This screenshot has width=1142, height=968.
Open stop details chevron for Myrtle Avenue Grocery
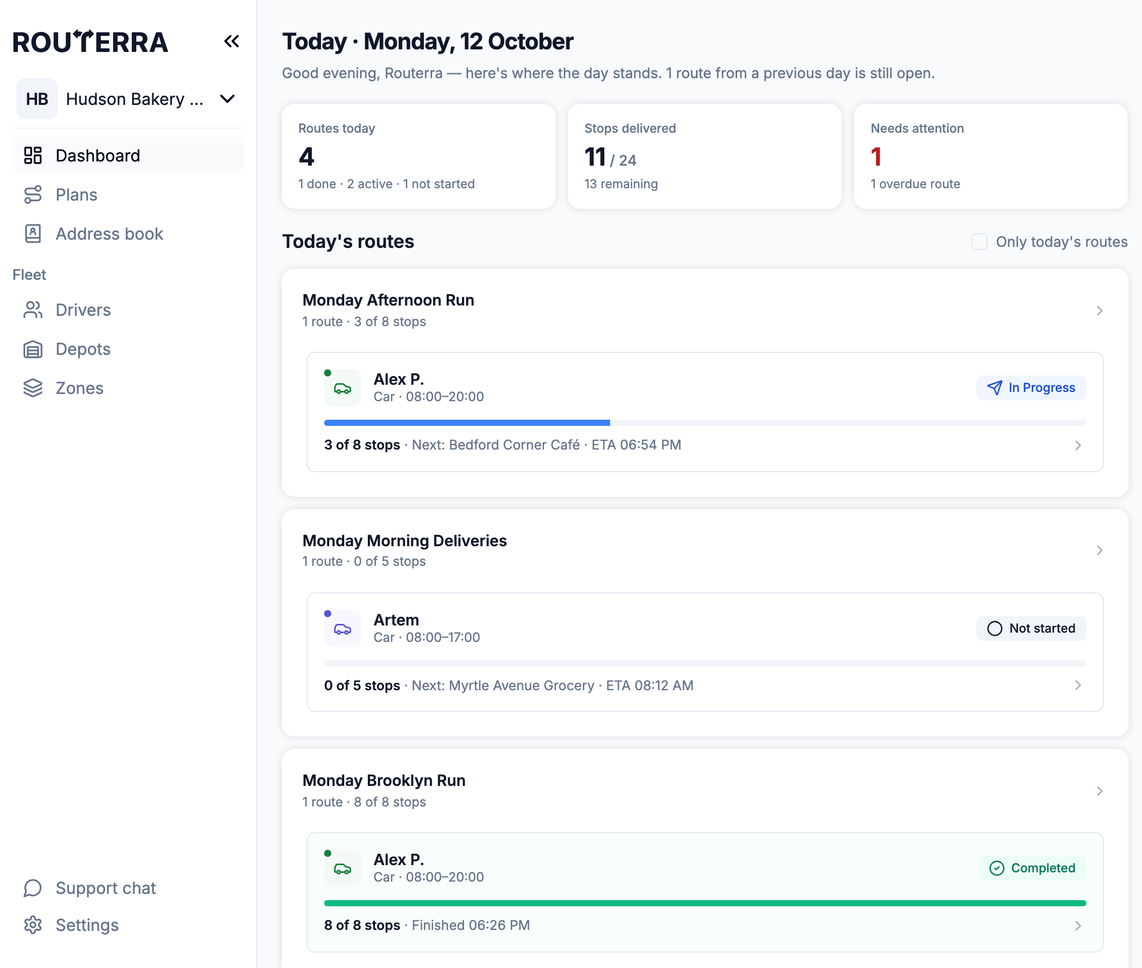tap(1078, 686)
